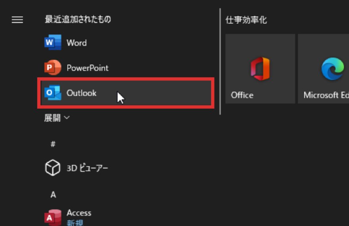Select the 'Word' text label
Screen dimensions: 349x226
pyautogui.click(x=77, y=43)
